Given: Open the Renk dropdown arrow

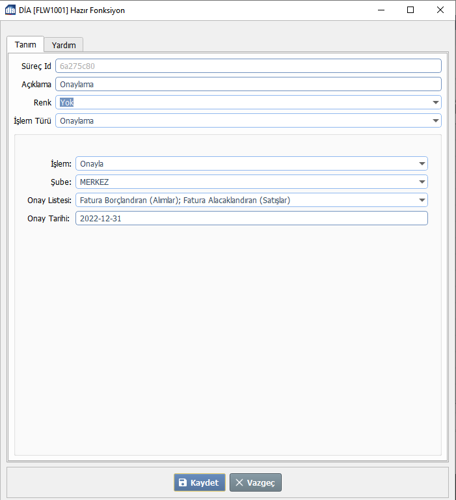Looking at the screenshot, I should 435,102.
